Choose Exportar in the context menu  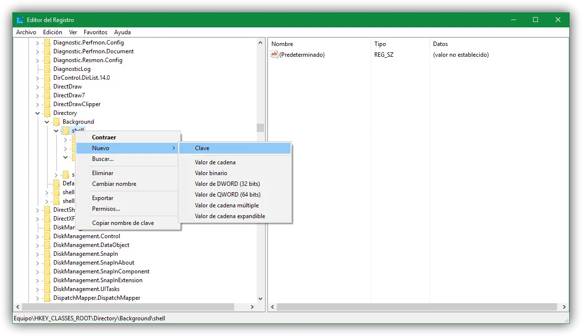point(128,198)
